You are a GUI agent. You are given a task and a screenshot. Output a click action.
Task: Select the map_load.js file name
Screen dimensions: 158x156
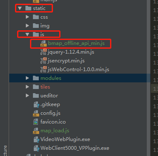(55, 131)
